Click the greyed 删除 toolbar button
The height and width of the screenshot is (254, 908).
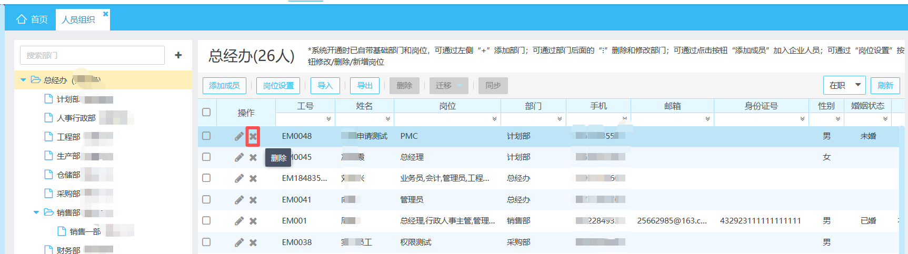coord(404,86)
